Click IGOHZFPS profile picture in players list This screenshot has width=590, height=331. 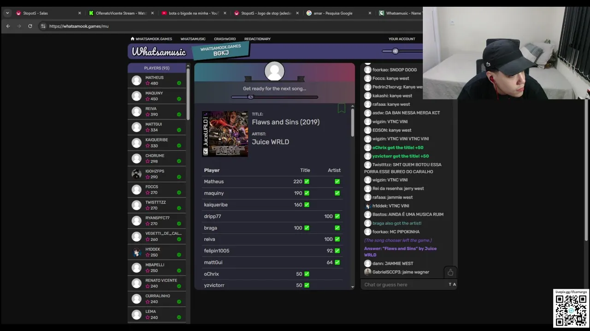coord(136,174)
